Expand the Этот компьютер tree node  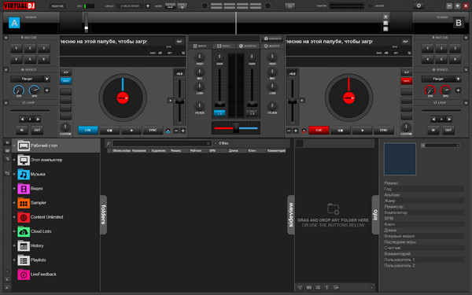click(14, 160)
